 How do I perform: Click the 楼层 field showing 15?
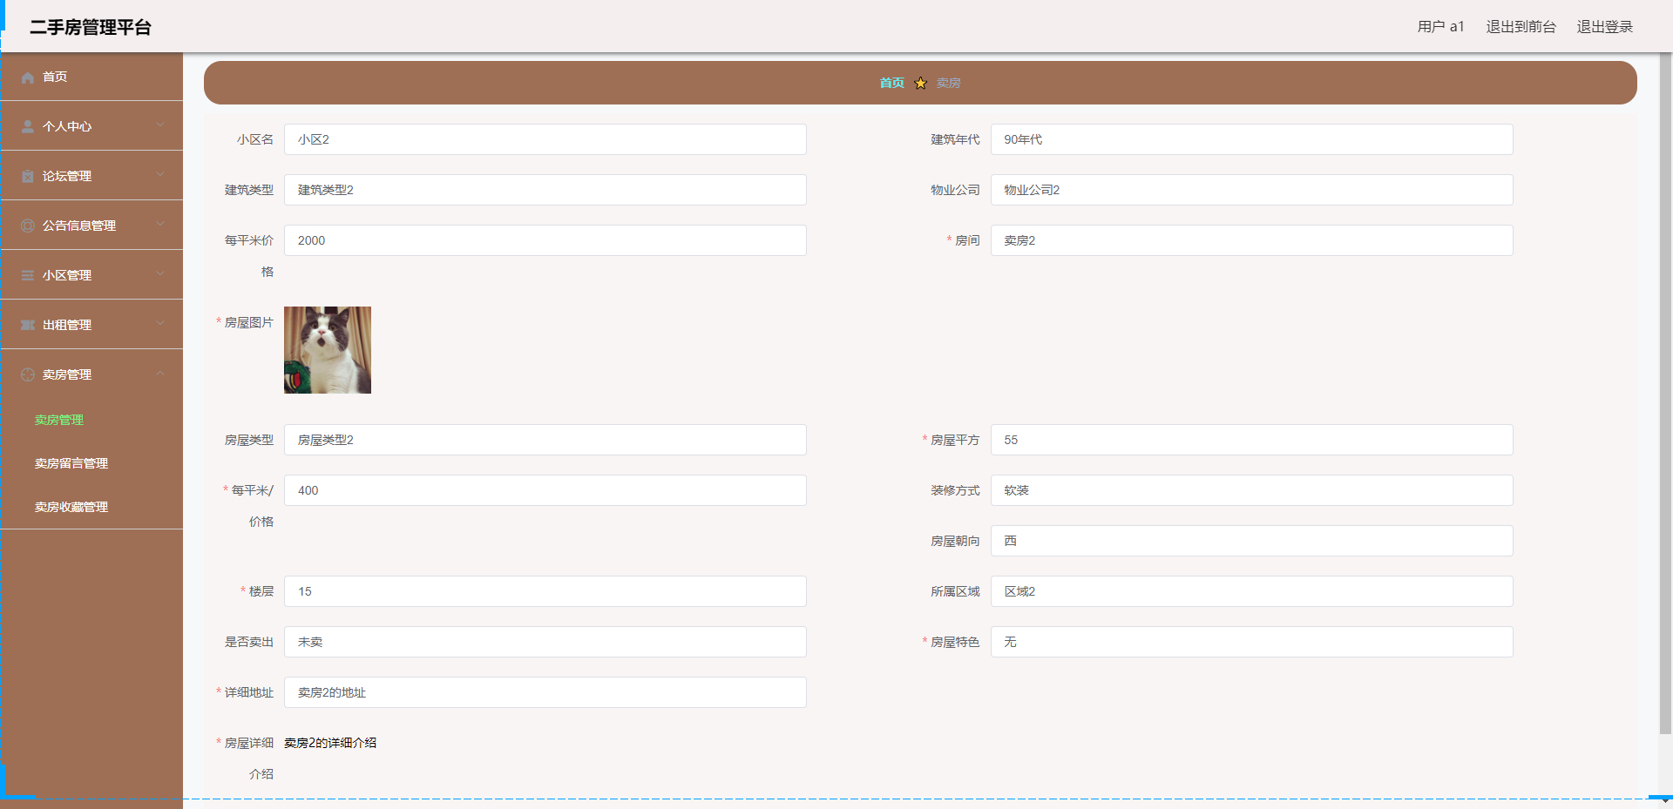(545, 591)
